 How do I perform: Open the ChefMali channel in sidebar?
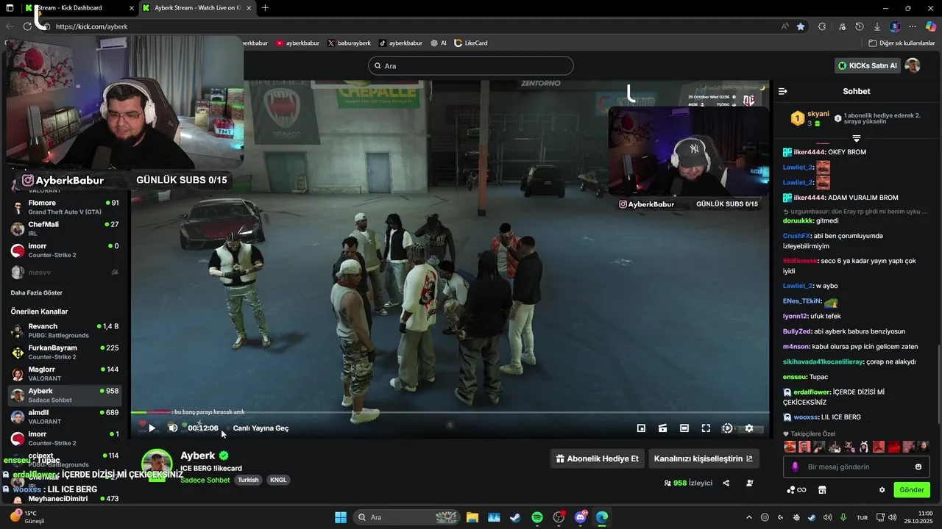click(65, 228)
